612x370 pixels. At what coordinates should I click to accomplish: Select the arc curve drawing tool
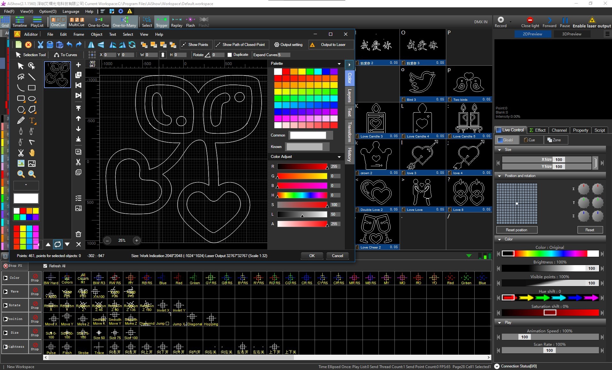(20, 88)
